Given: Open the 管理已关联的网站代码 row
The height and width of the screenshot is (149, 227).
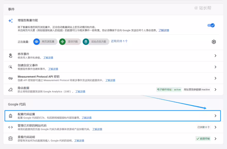Looking at the screenshot, I should click(215, 127).
